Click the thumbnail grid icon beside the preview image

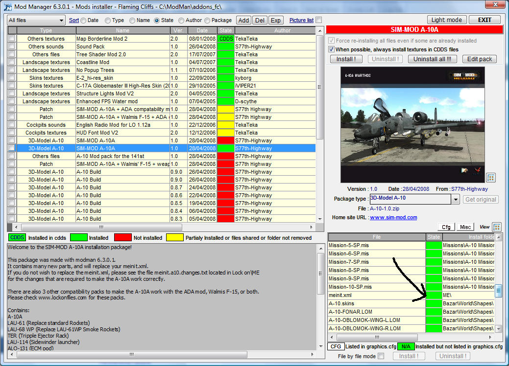click(491, 178)
